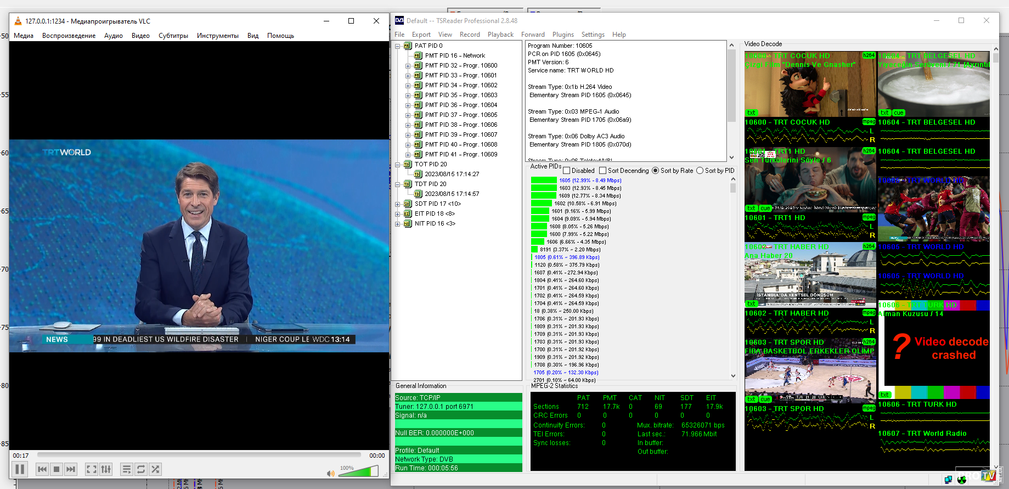The image size is (1009, 489).
Task: Open the Playback menu in TSReader
Action: click(500, 35)
